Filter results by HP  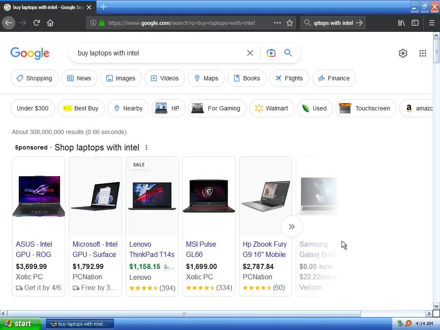click(168, 108)
